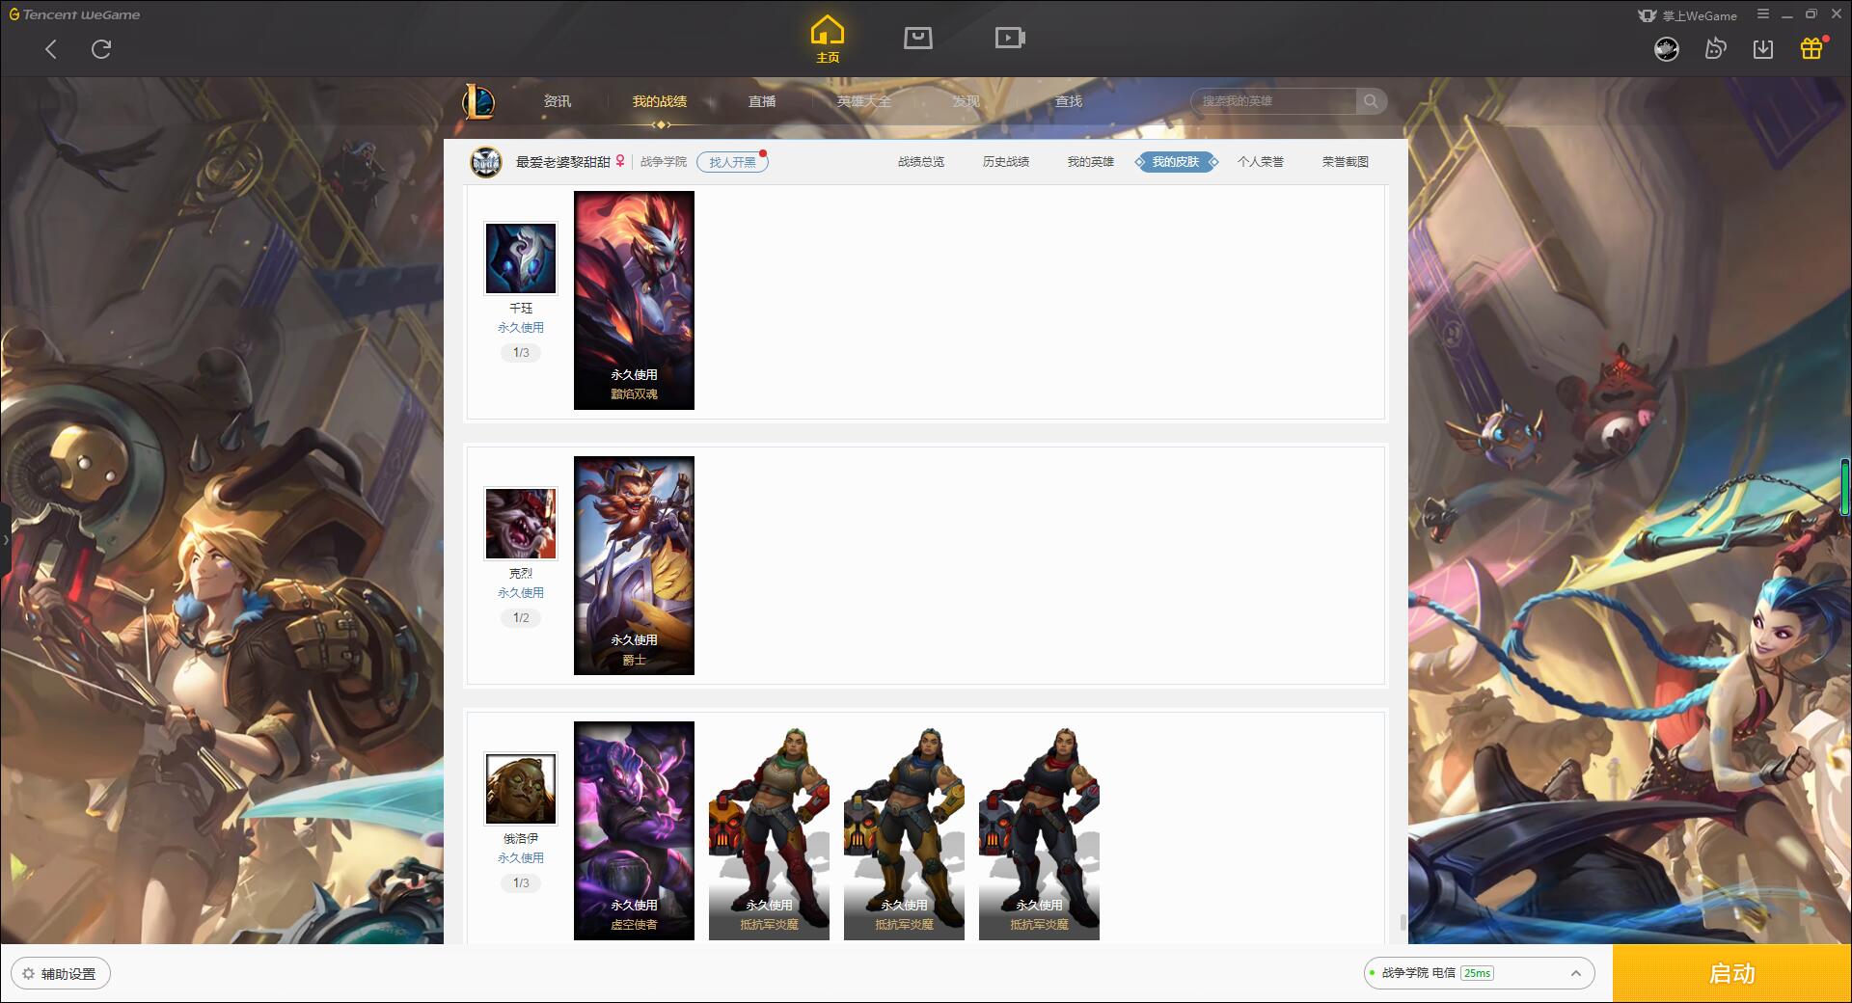Open the yellow gift box icon
The width and height of the screenshot is (1852, 1003).
(1811, 48)
